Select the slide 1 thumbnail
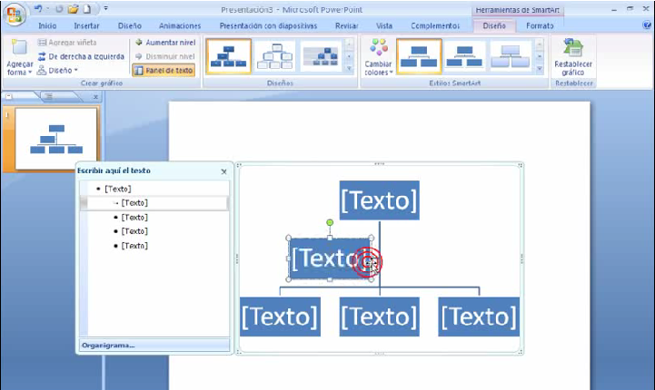This screenshot has width=655, height=390. (x=55, y=138)
